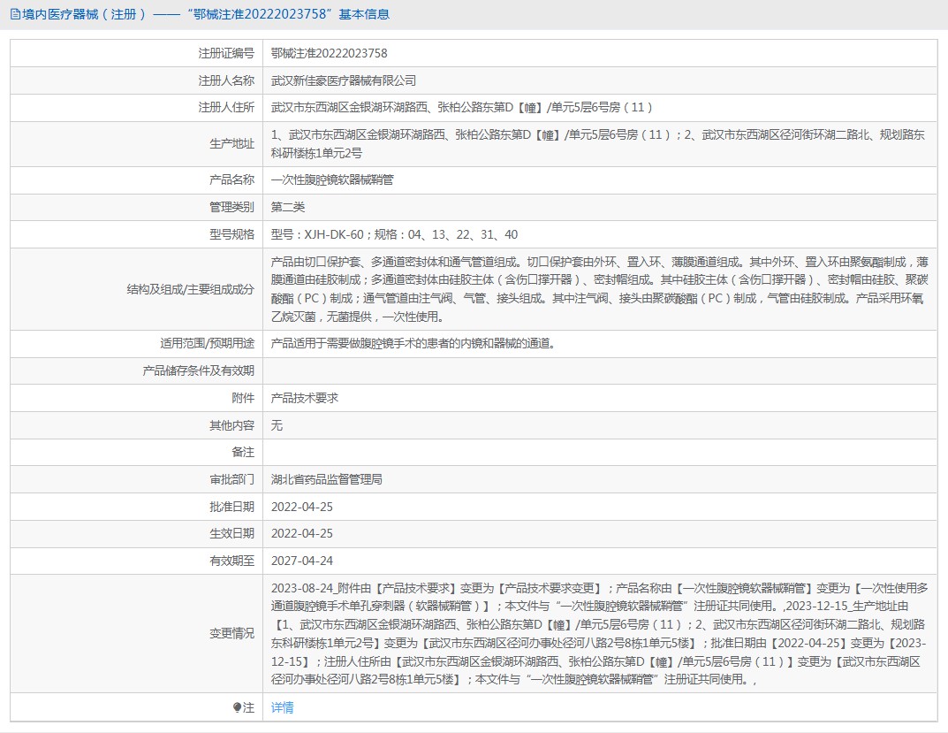The height and width of the screenshot is (733, 948).
Task: Click the 结构及组成 description paragraph
Action: pos(597,289)
